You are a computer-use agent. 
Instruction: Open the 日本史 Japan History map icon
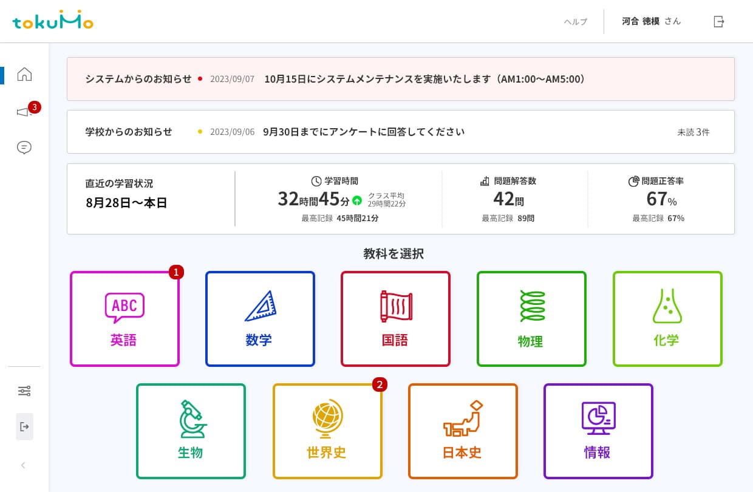tap(462, 419)
